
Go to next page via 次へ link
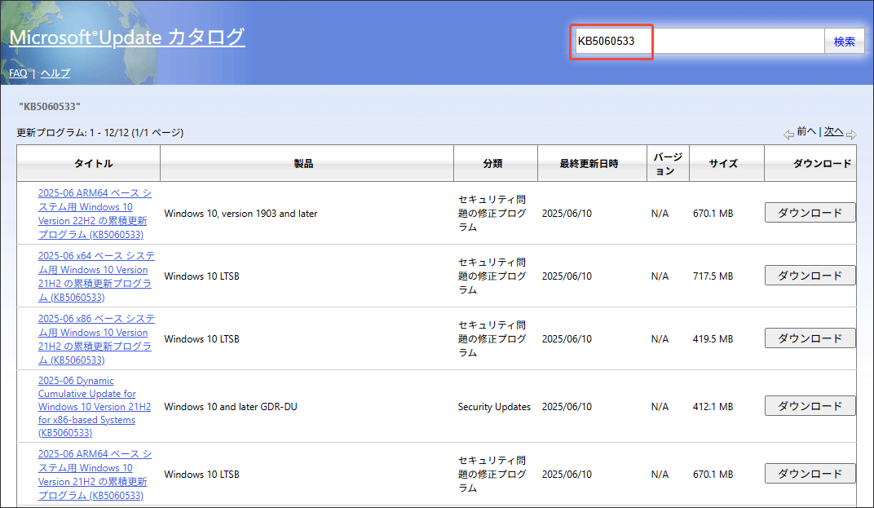tap(833, 131)
